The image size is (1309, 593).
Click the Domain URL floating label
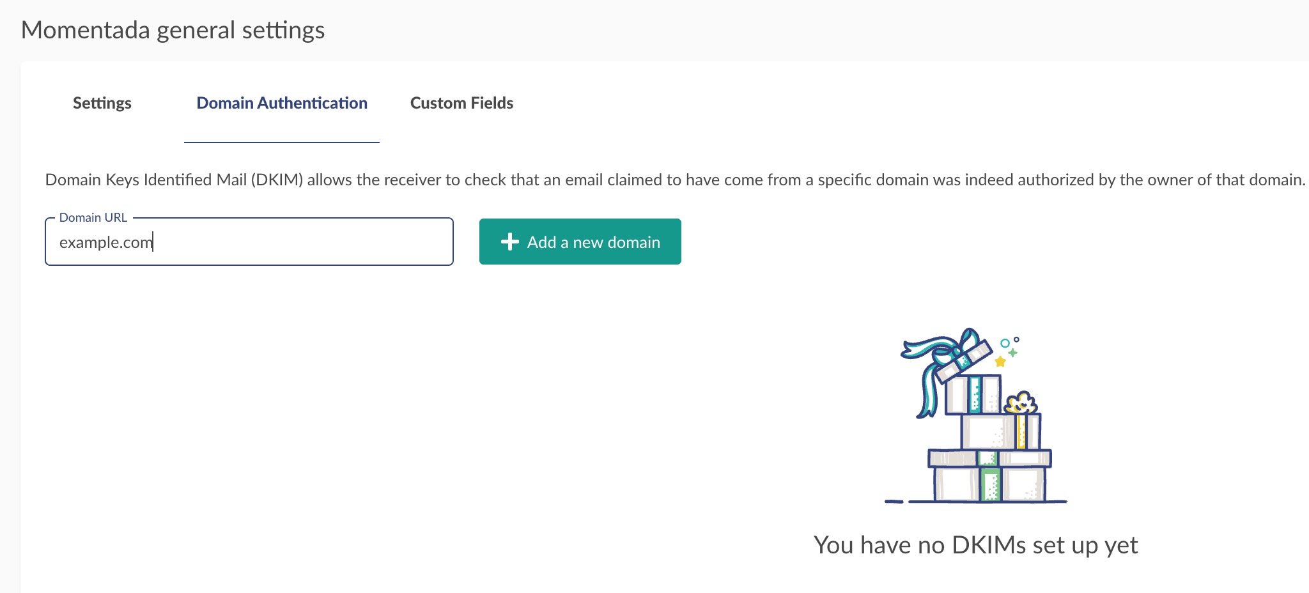coord(93,217)
